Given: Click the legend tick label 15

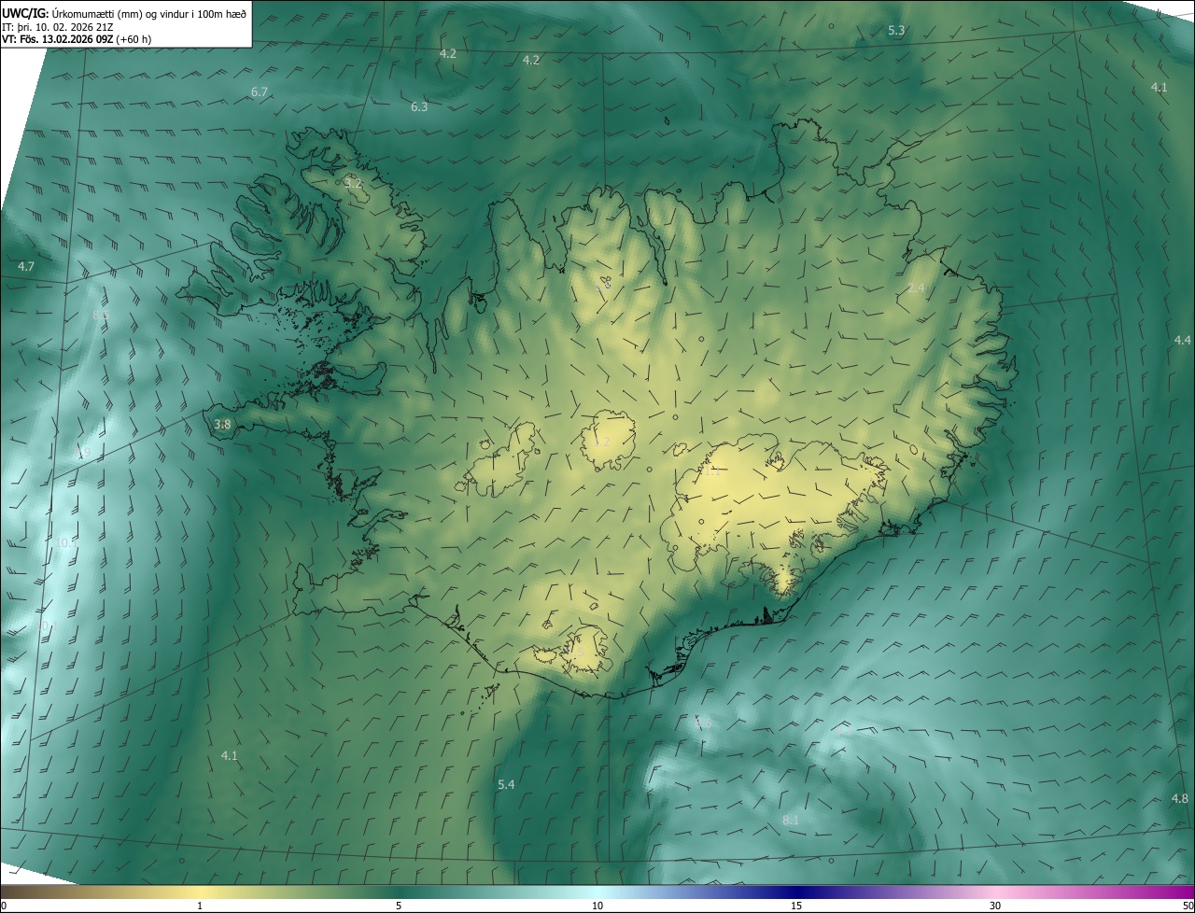Looking at the screenshot, I should coord(796,906).
